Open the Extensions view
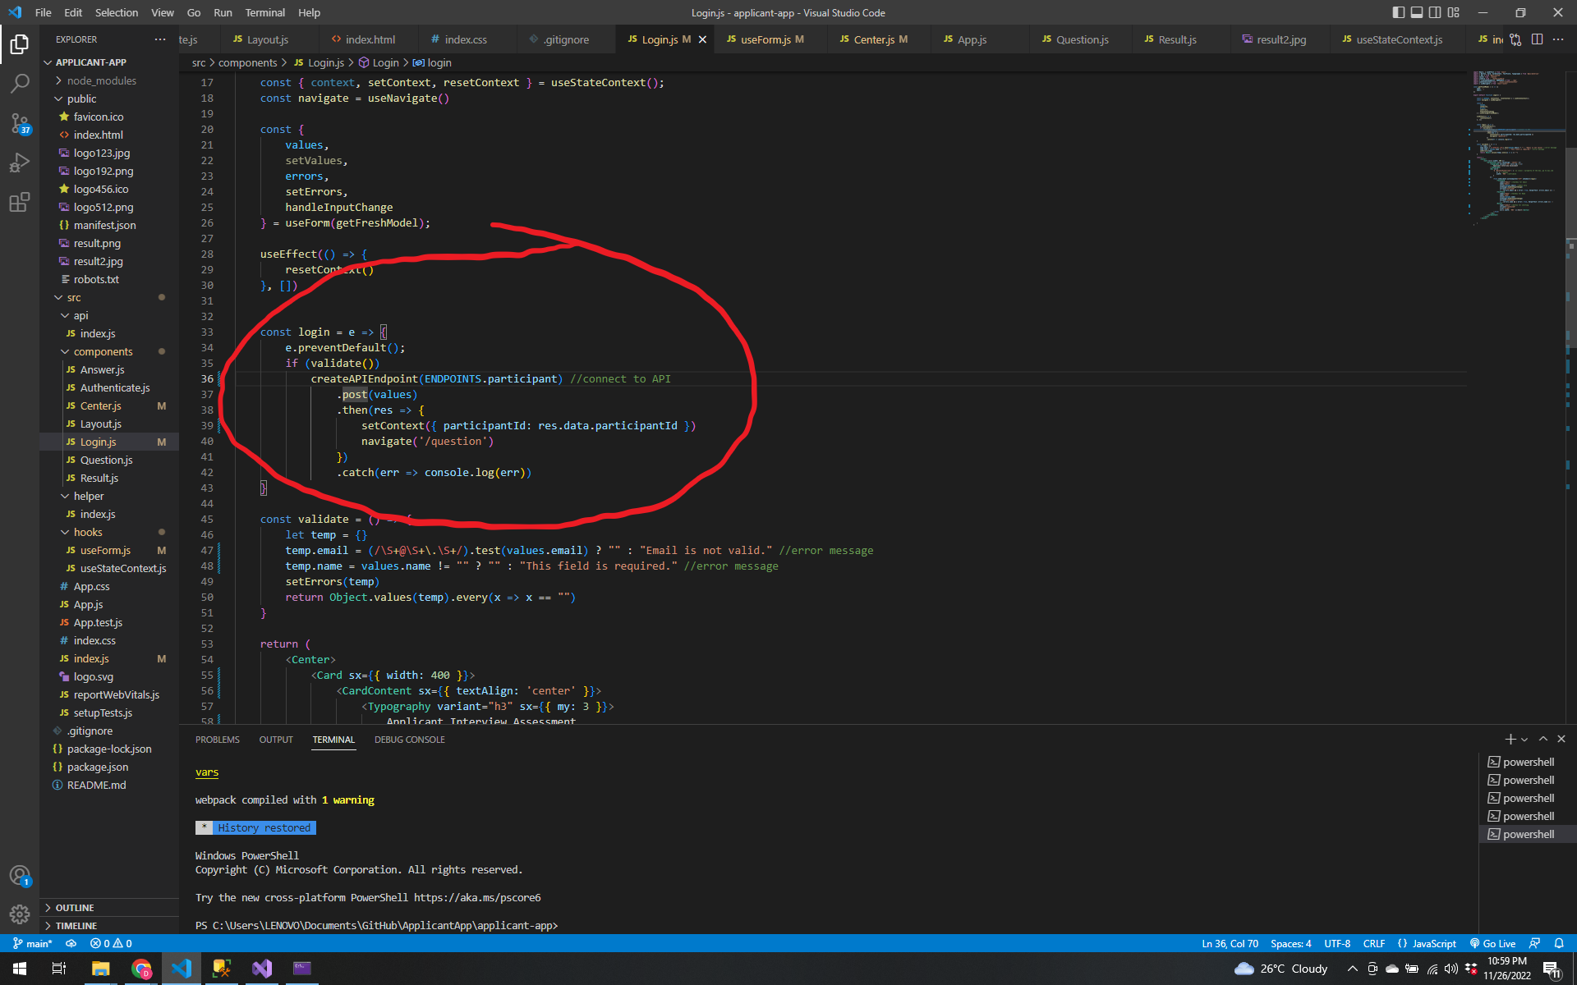Viewport: 1577px width, 985px height. 20,202
